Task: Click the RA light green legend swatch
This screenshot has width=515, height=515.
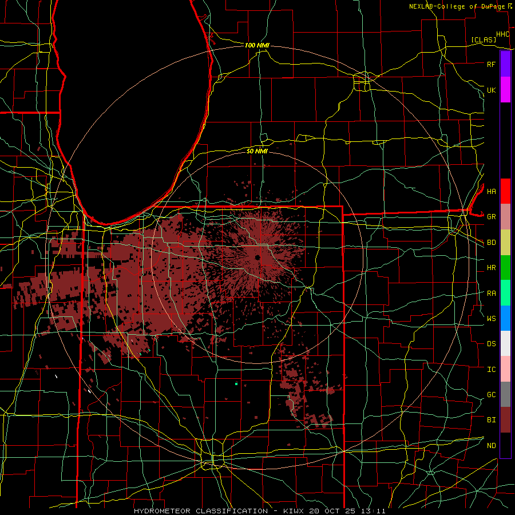Action: [x=505, y=293]
